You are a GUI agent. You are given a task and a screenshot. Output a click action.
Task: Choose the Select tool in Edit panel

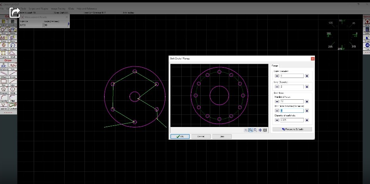4,23
